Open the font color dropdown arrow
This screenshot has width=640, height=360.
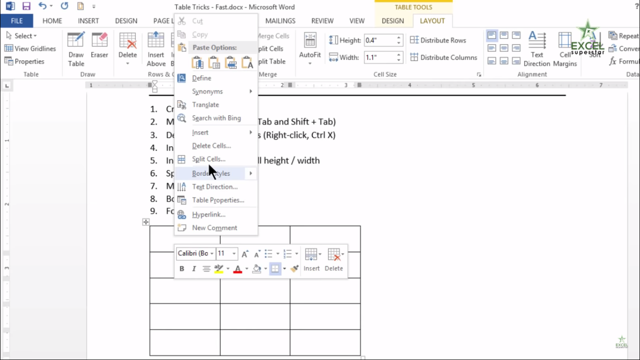point(247,269)
